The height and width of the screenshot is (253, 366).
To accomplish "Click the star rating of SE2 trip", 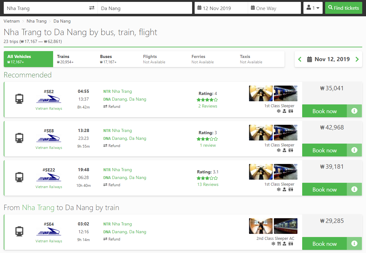I will (207, 100).
